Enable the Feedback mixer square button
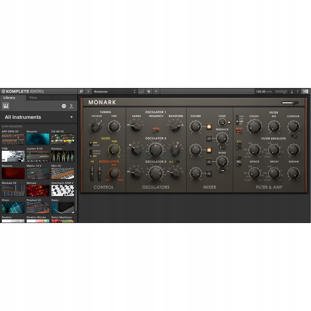Screen dimensions: 311x311 tap(209, 138)
